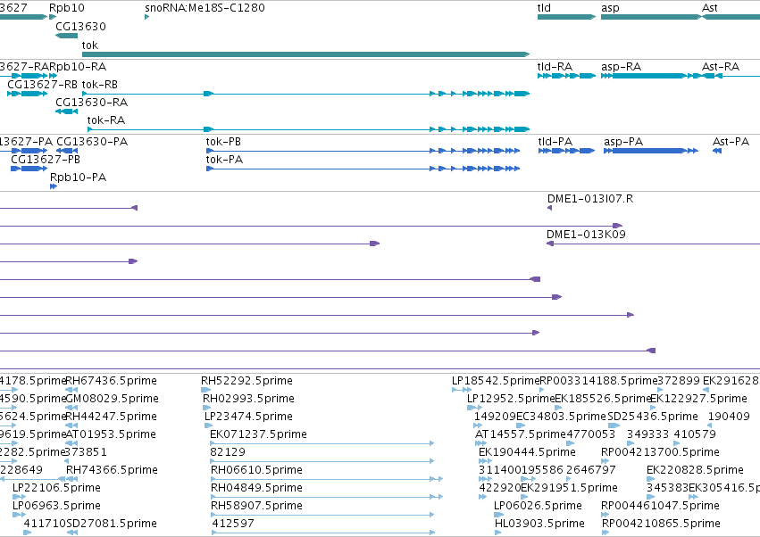Click the Rpb10-PA protein label
Screen dimensions: 760x537
[x=78, y=178]
